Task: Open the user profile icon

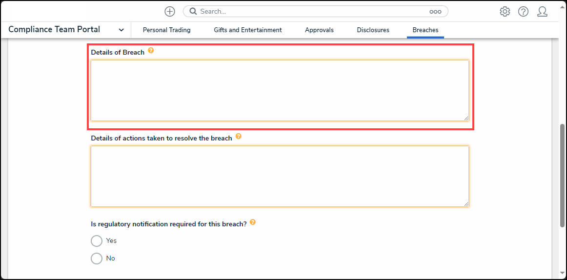Action: point(542,12)
